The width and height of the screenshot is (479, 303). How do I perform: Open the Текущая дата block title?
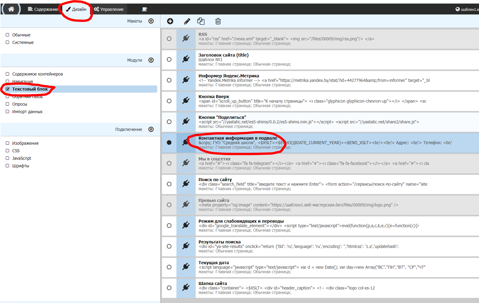[213, 263]
